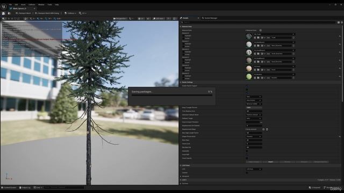The height and width of the screenshot is (193, 344).
Task: Open the Collision toolbar dropdown
Action: pos(70,13)
